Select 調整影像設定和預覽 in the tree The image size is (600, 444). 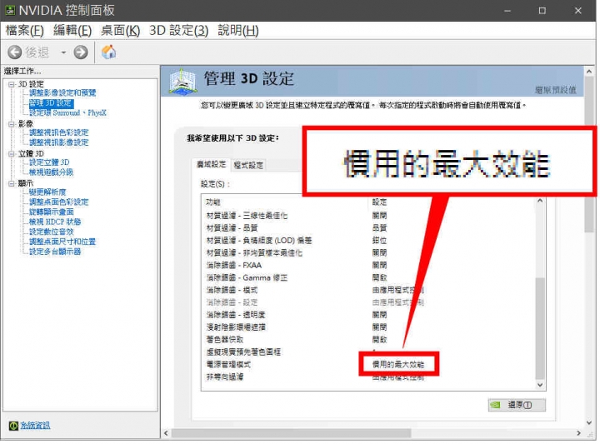pos(62,93)
